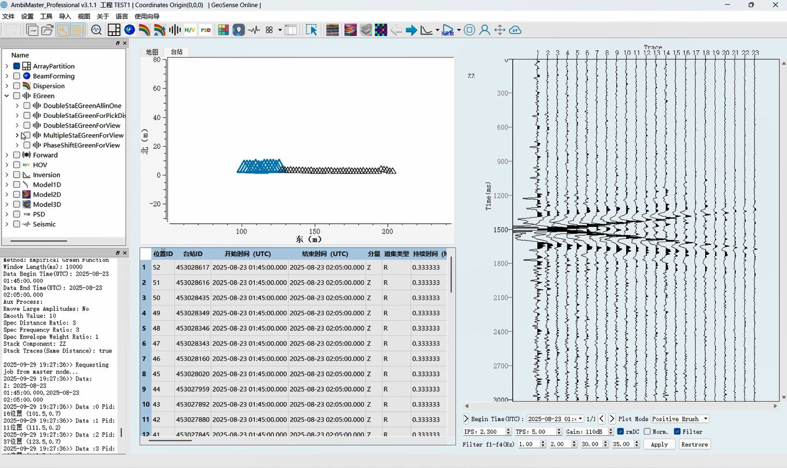
Task: Switch to the 地图 tab
Action: point(152,52)
